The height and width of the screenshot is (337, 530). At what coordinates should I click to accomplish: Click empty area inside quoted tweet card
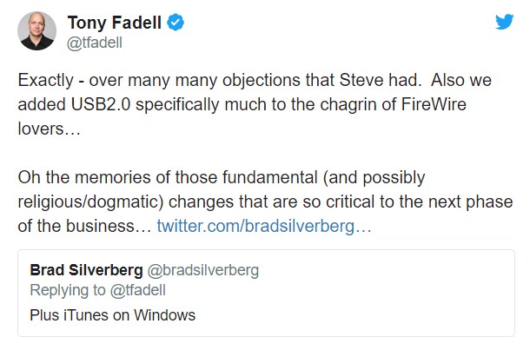pyautogui.click(x=372, y=297)
